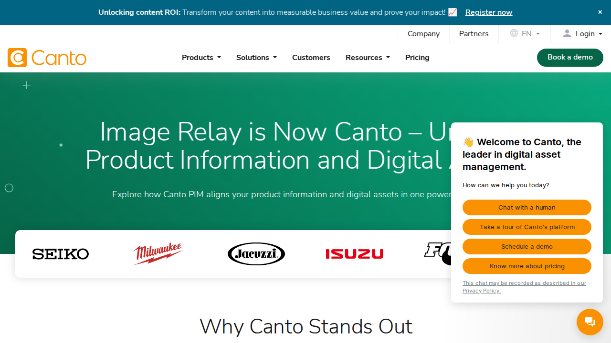Click the 'Welcome to Canto' chat heading
The width and height of the screenshot is (611, 343).
[x=522, y=154]
